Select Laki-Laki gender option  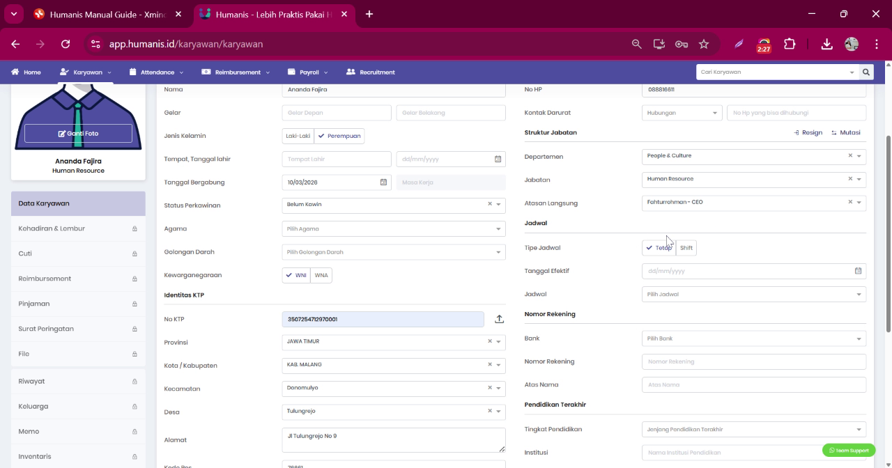point(298,136)
